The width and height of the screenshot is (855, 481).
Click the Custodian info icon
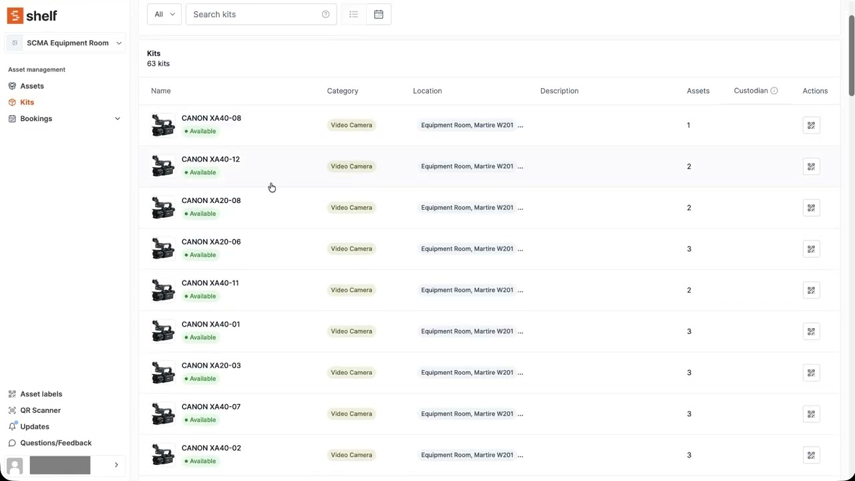[774, 91]
